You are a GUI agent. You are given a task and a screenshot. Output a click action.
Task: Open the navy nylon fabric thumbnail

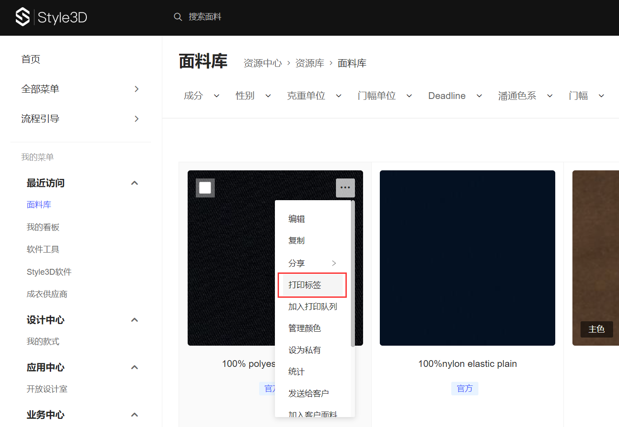click(468, 258)
